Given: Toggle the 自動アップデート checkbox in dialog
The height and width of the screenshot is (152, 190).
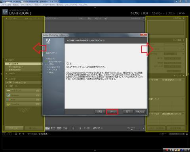Looking at the screenshot, I should (x=44, y=53).
